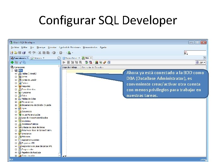The image size is (216, 162).
Task: Open the document tab list dropdown arrow
Action: [x=204, y=58]
